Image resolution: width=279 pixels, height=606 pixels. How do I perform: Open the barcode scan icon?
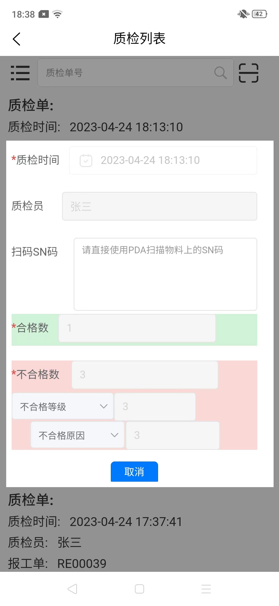(249, 73)
